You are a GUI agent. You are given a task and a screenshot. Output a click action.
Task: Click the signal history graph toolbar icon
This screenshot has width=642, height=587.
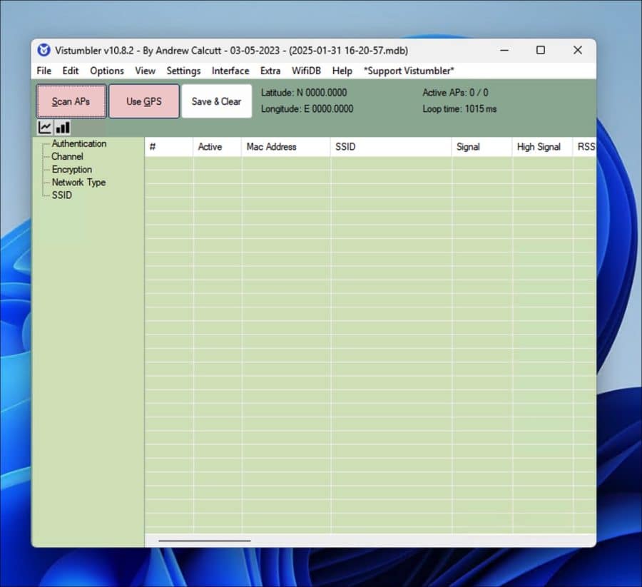(44, 127)
